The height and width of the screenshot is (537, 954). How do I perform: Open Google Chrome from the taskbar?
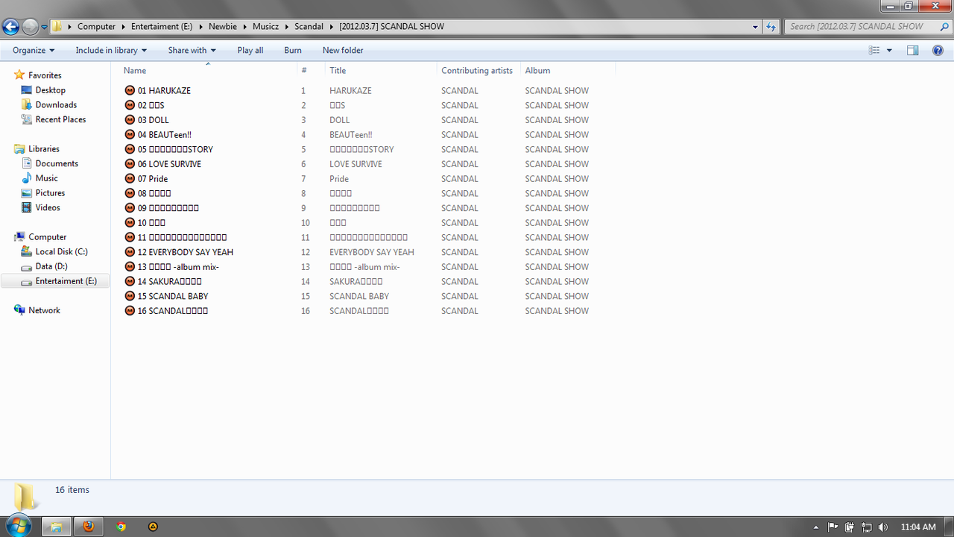[x=121, y=526]
